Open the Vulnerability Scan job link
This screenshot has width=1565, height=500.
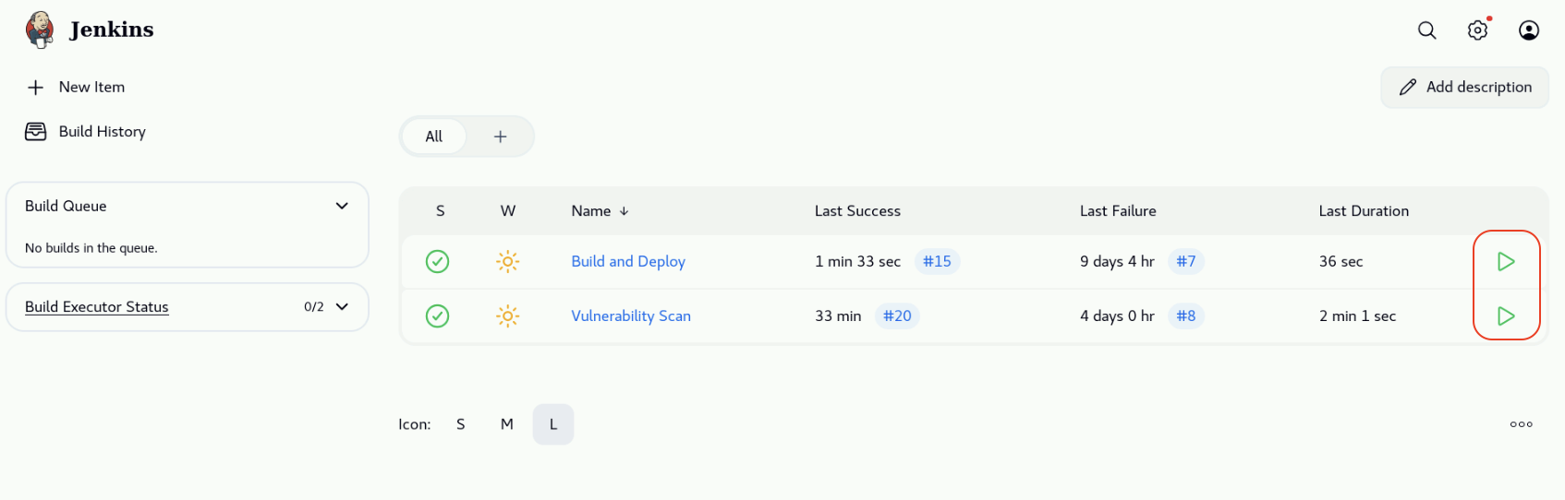(x=630, y=316)
